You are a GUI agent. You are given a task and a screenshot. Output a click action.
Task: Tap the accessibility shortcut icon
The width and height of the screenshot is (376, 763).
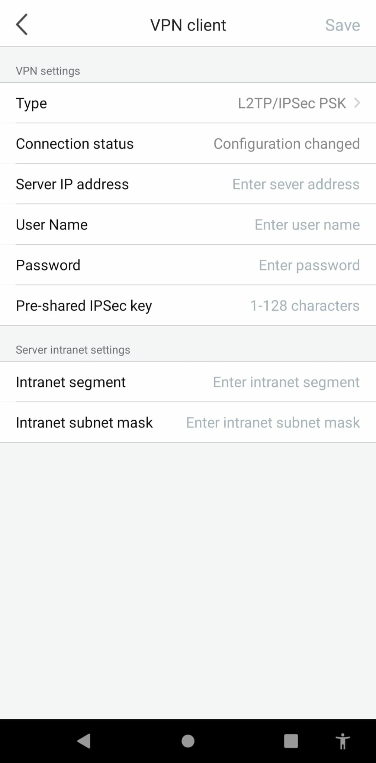pos(342,741)
